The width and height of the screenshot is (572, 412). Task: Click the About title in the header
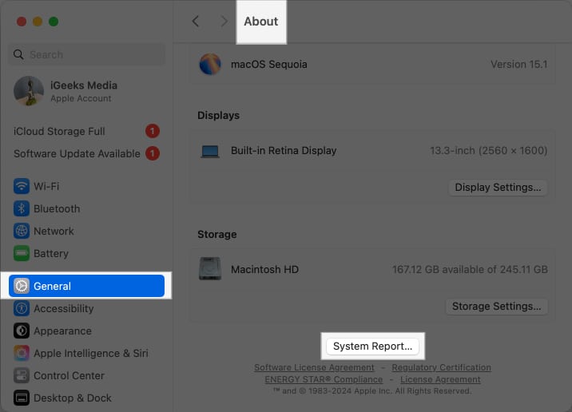[x=260, y=21]
